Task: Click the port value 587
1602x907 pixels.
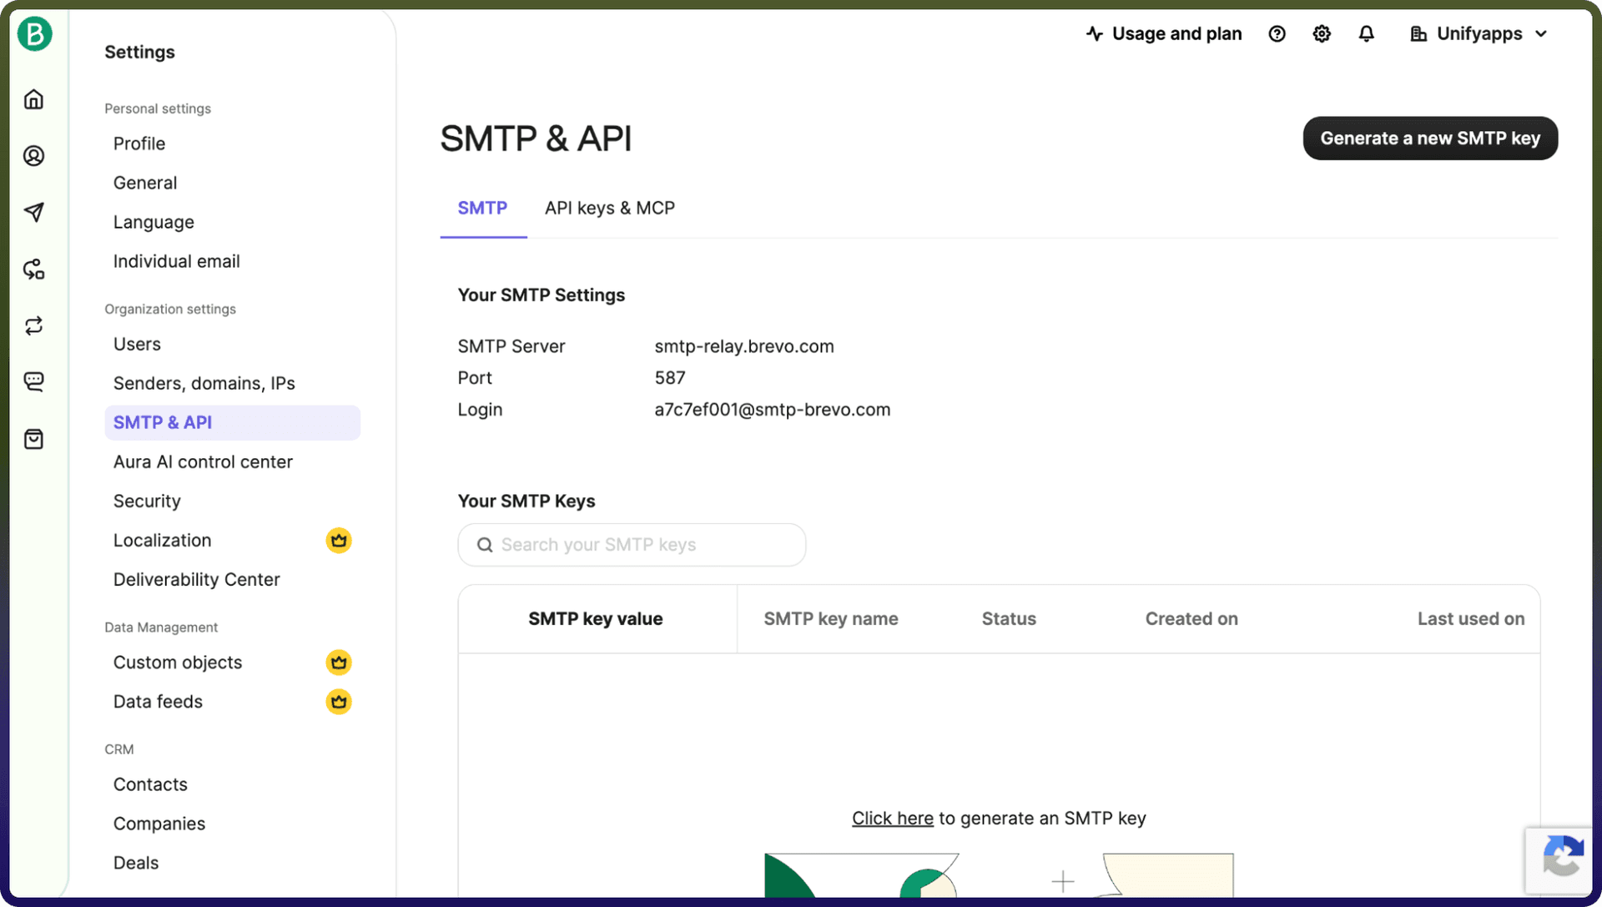Action: [670, 378]
